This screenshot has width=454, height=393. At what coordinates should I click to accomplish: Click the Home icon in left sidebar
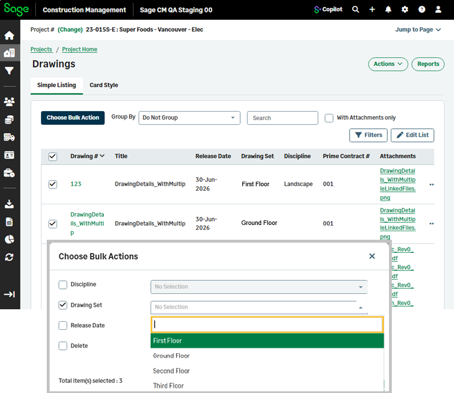[x=9, y=35]
